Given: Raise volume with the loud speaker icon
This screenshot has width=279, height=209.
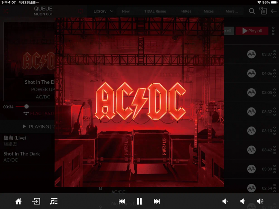Looking at the screenshot, I should (x=260, y=201).
